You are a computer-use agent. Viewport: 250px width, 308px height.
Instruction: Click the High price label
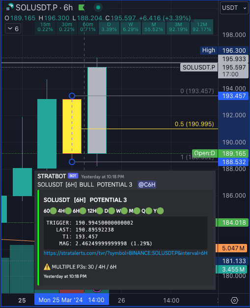click(209, 50)
